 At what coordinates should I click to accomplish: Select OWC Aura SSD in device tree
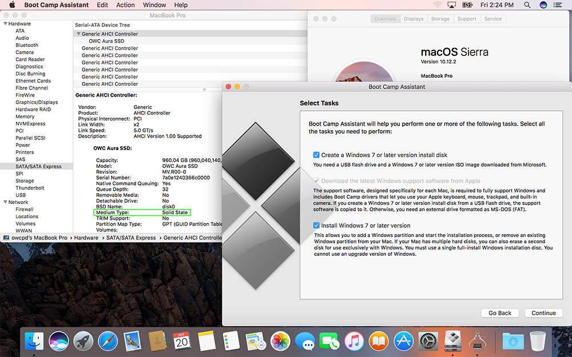pyautogui.click(x=106, y=41)
